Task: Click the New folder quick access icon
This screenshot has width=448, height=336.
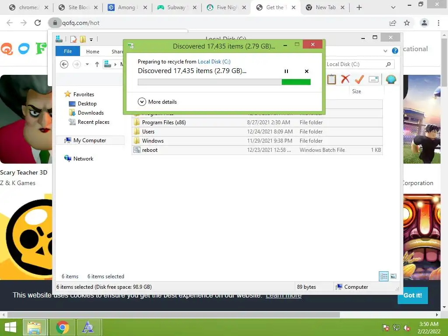Action: (83, 39)
